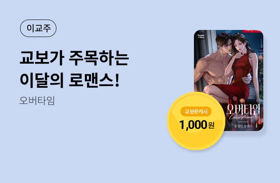Select the gray 오버타임 subtitle
280x183 pixels.
37,101
